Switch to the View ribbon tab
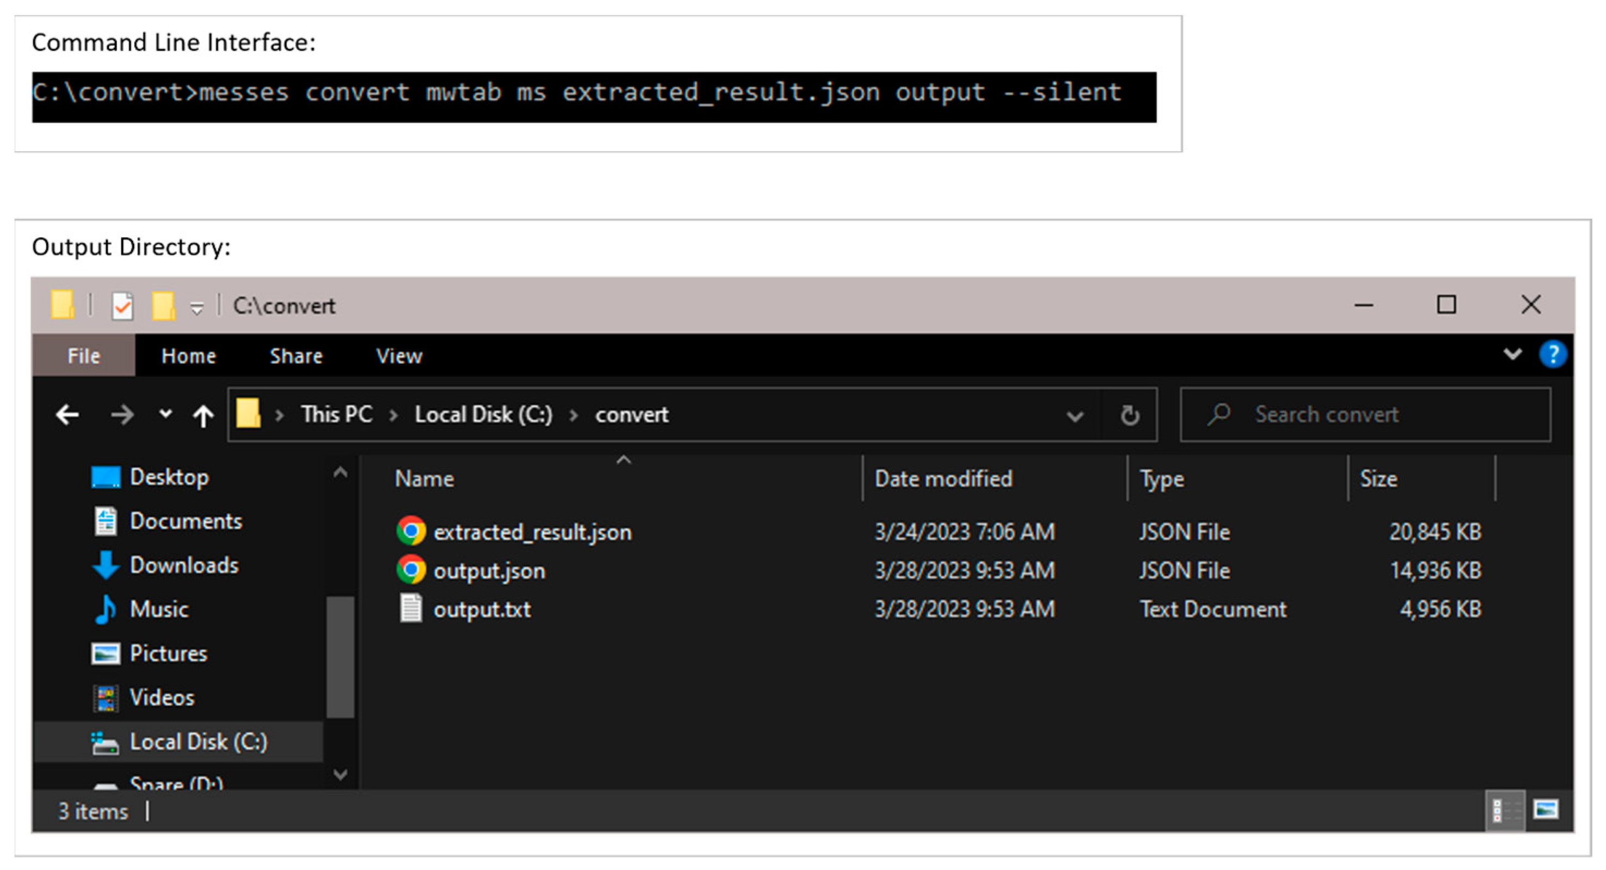The image size is (1606, 870). pyautogui.click(x=399, y=356)
